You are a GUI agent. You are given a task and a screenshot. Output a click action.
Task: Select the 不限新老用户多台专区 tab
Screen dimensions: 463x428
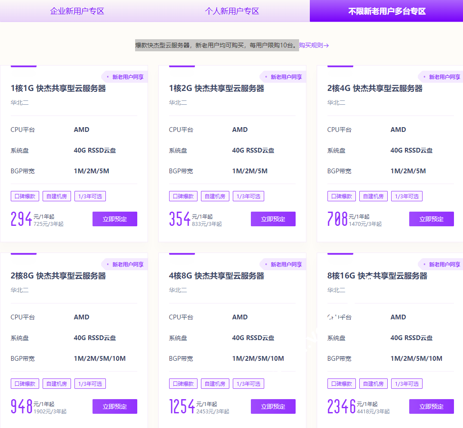tap(386, 11)
